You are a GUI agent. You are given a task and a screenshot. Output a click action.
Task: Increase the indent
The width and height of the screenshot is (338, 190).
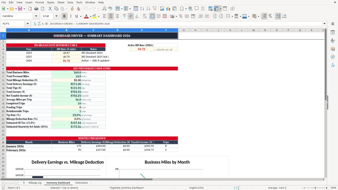pos(215,16)
